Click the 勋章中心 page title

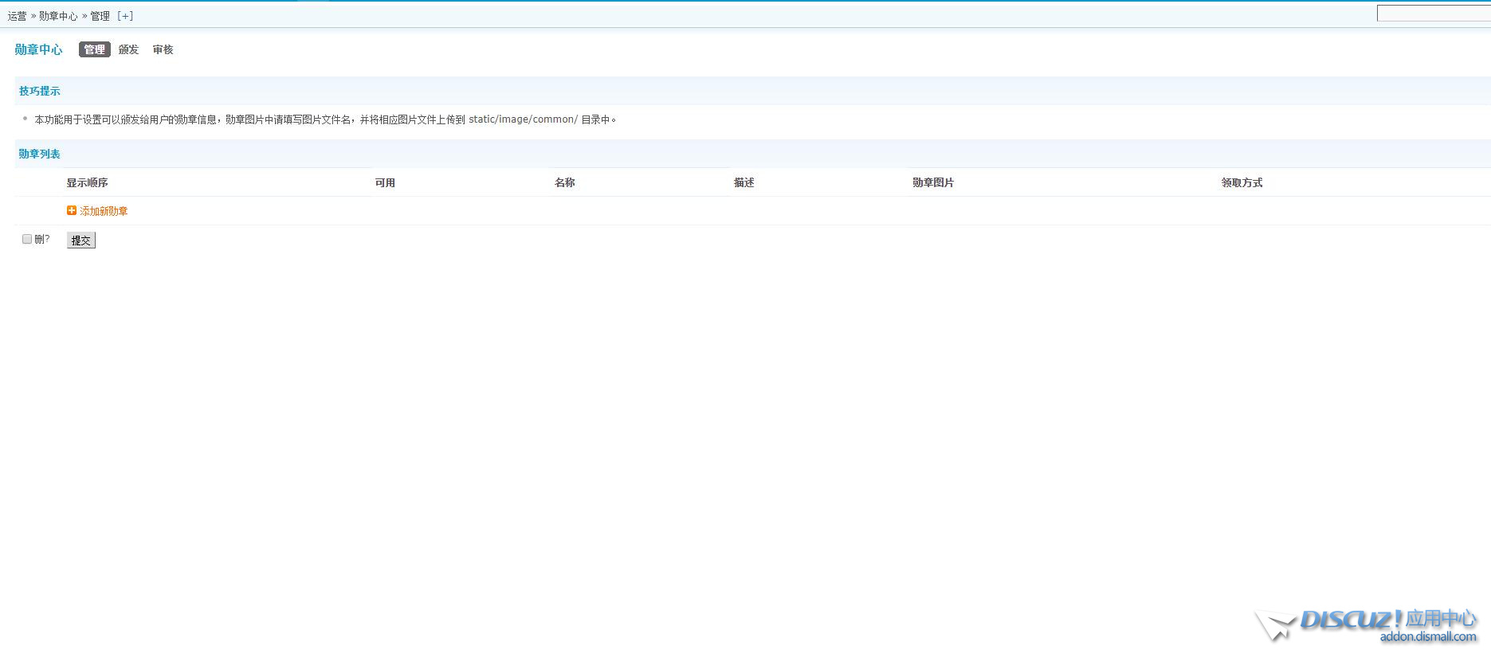38,49
